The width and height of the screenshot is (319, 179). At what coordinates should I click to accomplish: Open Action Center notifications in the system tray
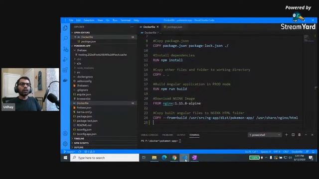click(x=311, y=158)
